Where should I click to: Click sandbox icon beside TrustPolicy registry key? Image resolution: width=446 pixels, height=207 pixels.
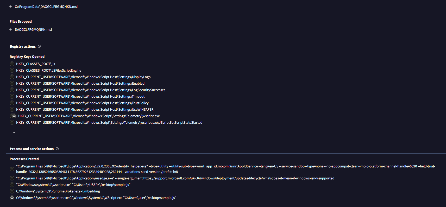[x=12, y=103]
